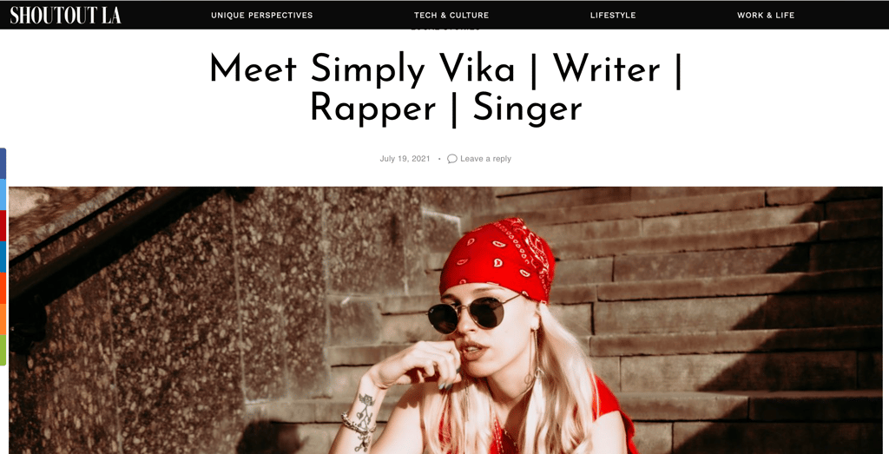Viewport: 889px width, 454px height.
Task: Select the Work & Life navigation item
Action: 766,16
